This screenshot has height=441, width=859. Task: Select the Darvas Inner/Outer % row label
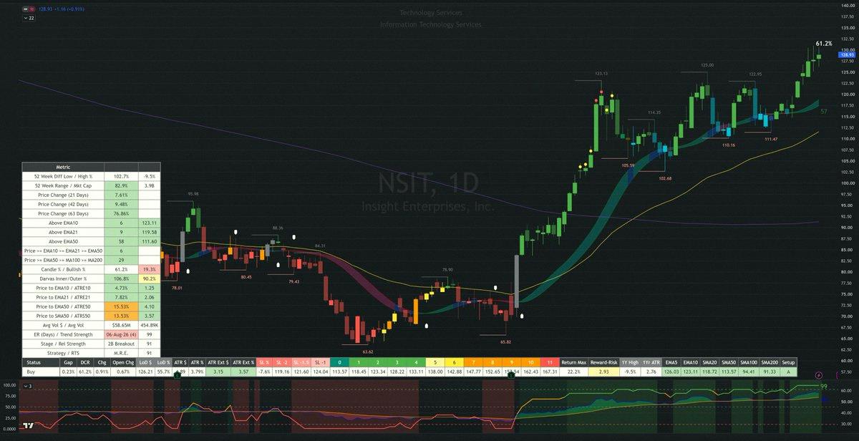63,278
